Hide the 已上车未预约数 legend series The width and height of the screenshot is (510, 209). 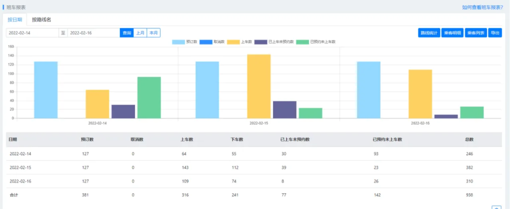[274, 42]
